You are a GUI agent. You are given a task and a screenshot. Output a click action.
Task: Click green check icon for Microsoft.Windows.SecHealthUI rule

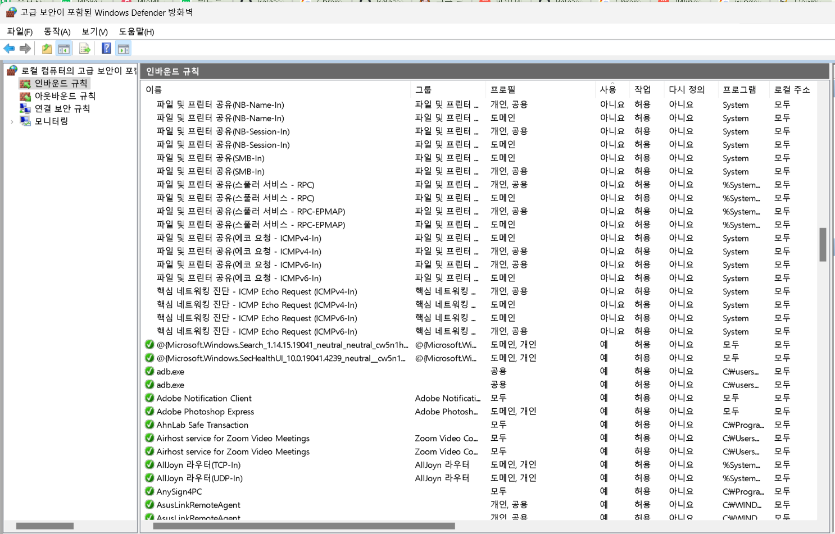[x=149, y=358]
